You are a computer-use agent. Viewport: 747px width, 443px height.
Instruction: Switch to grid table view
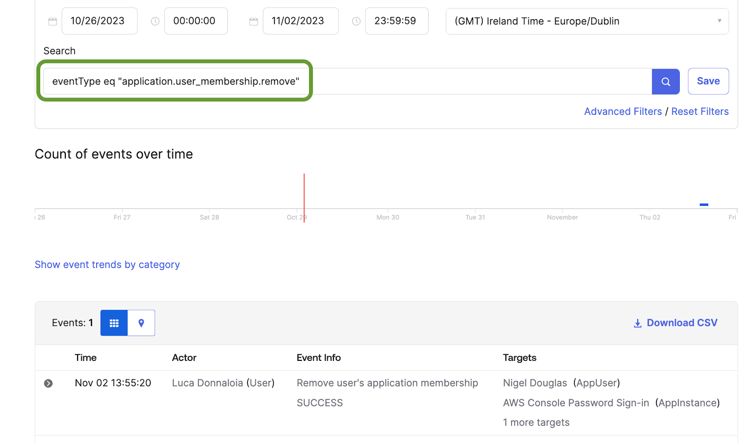click(x=114, y=323)
